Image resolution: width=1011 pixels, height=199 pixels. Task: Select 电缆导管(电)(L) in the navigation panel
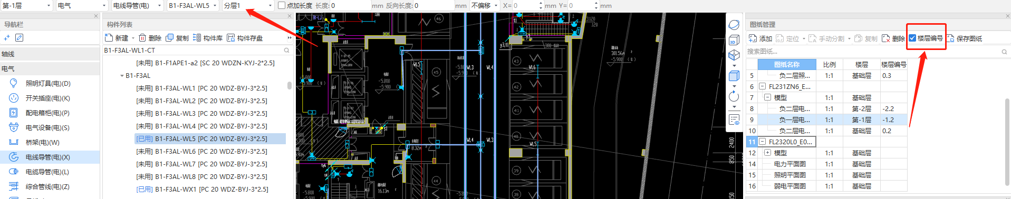[x=48, y=172]
